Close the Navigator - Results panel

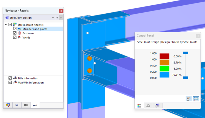[x=61, y=11]
